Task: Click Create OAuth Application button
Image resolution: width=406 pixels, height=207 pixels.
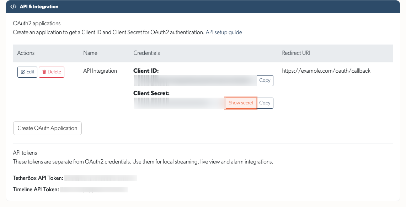Action: 47,128
